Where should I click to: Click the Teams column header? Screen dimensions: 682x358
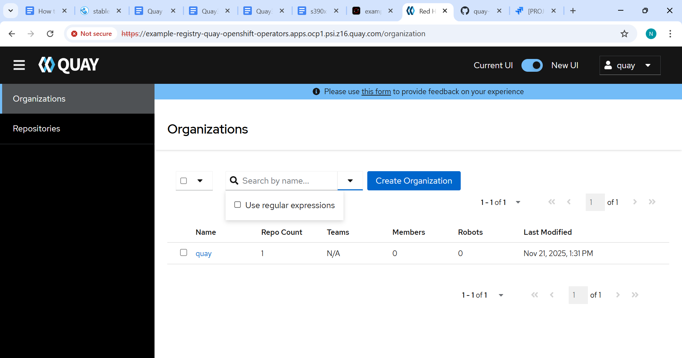[x=338, y=232]
